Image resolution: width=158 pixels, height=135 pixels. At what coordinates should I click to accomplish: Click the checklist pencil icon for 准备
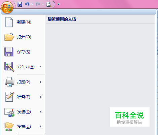pyautogui.click(x=10, y=97)
